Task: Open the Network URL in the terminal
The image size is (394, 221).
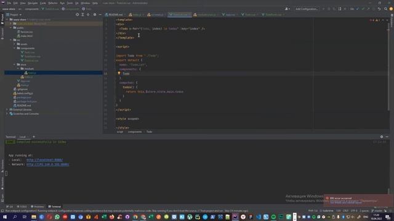Action: [48, 165]
